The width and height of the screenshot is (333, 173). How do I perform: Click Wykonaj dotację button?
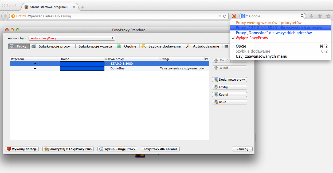pos(22,149)
